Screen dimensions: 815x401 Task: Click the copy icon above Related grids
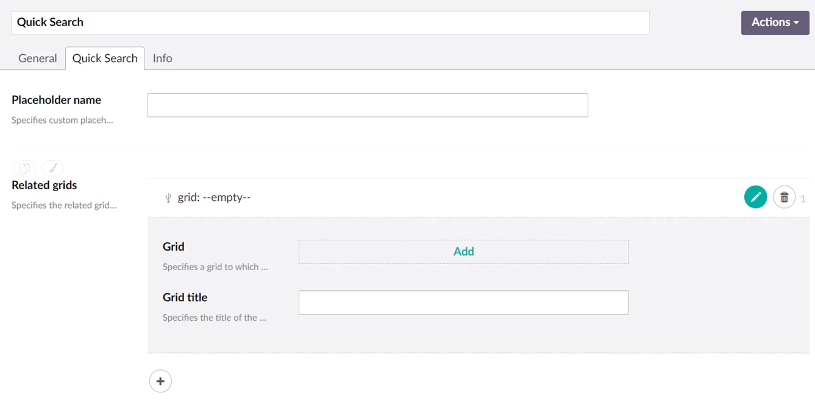pyautogui.click(x=24, y=168)
